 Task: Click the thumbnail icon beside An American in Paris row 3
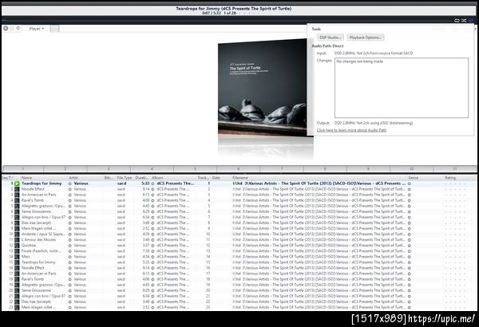pyautogui.click(x=17, y=195)
